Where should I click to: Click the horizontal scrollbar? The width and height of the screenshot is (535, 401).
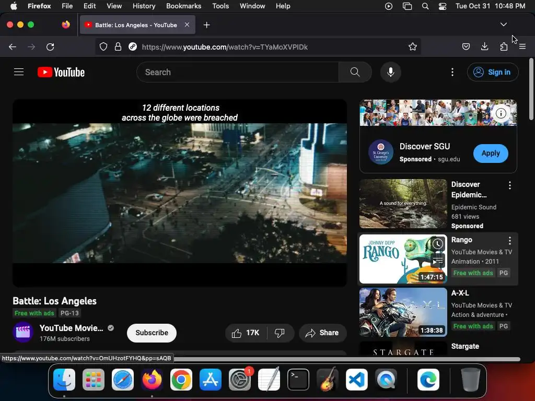point(346,359)
